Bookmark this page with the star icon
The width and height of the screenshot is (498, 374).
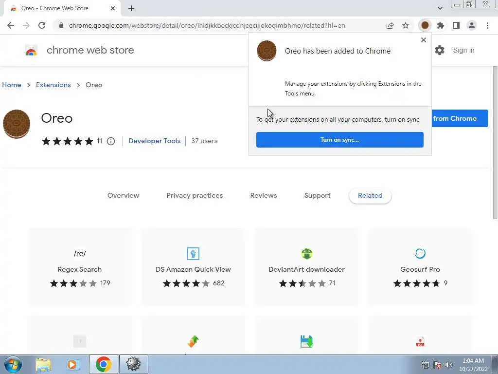tap(406, 25)
